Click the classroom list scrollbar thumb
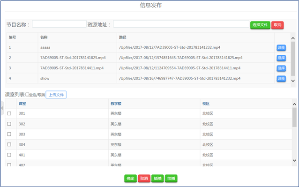This screenshot has height=187, width=299. pos(294,117)
